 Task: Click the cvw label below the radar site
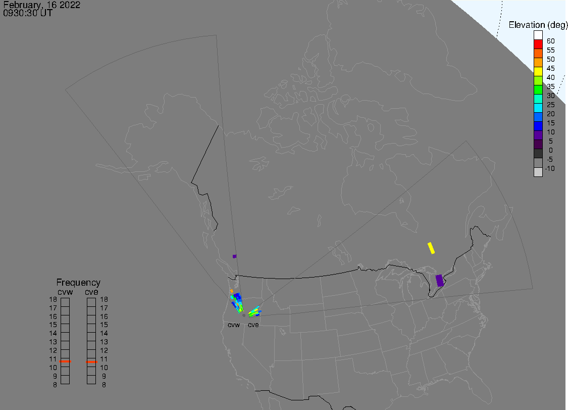pyautogui.click(x=234, y=325)
